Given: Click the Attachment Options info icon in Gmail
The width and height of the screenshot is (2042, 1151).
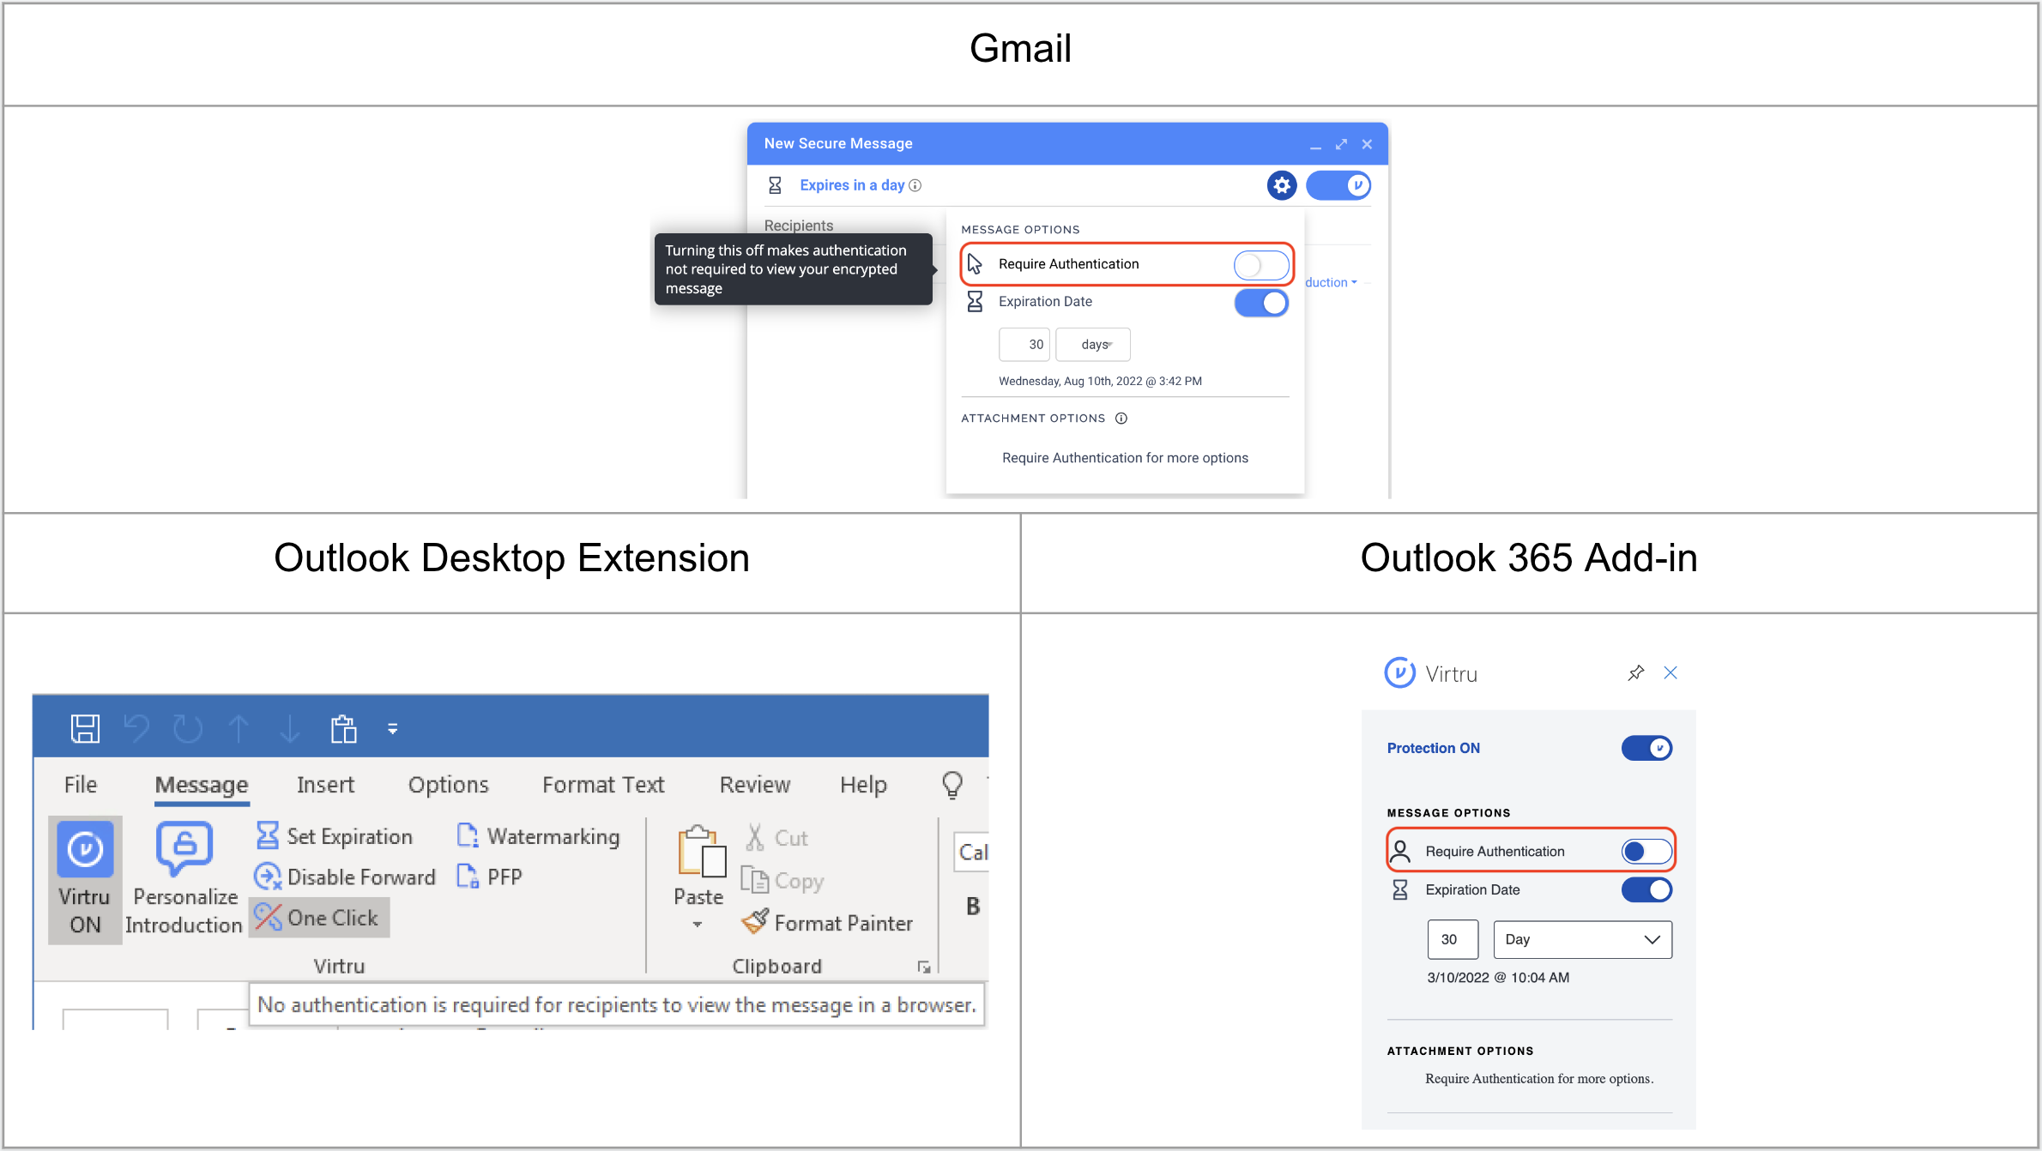Looking at the screenshot, I should (x=1121, y=419).
